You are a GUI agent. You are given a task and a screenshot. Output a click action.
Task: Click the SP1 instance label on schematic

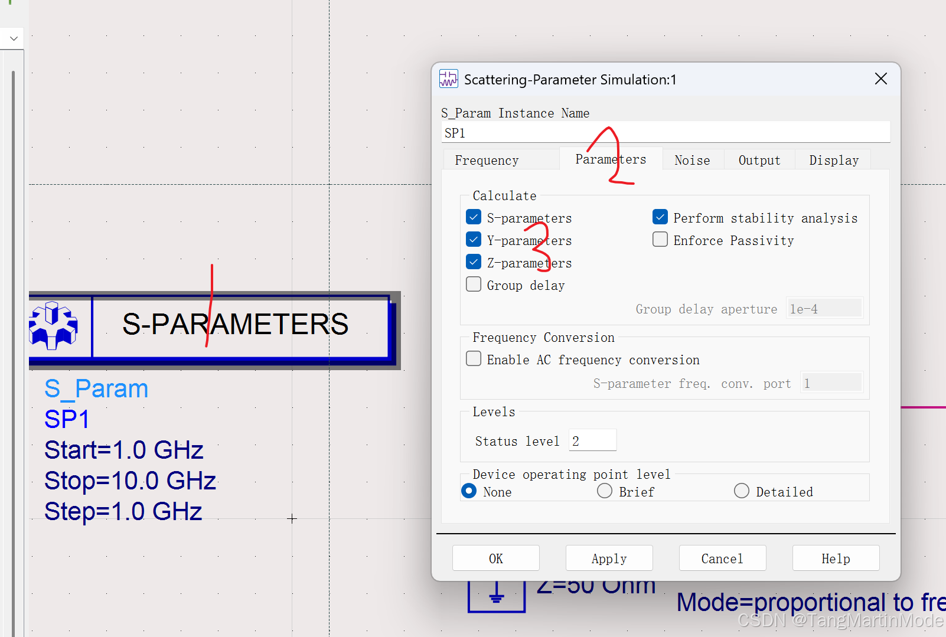pyautogui.click(x=67, y=419)
